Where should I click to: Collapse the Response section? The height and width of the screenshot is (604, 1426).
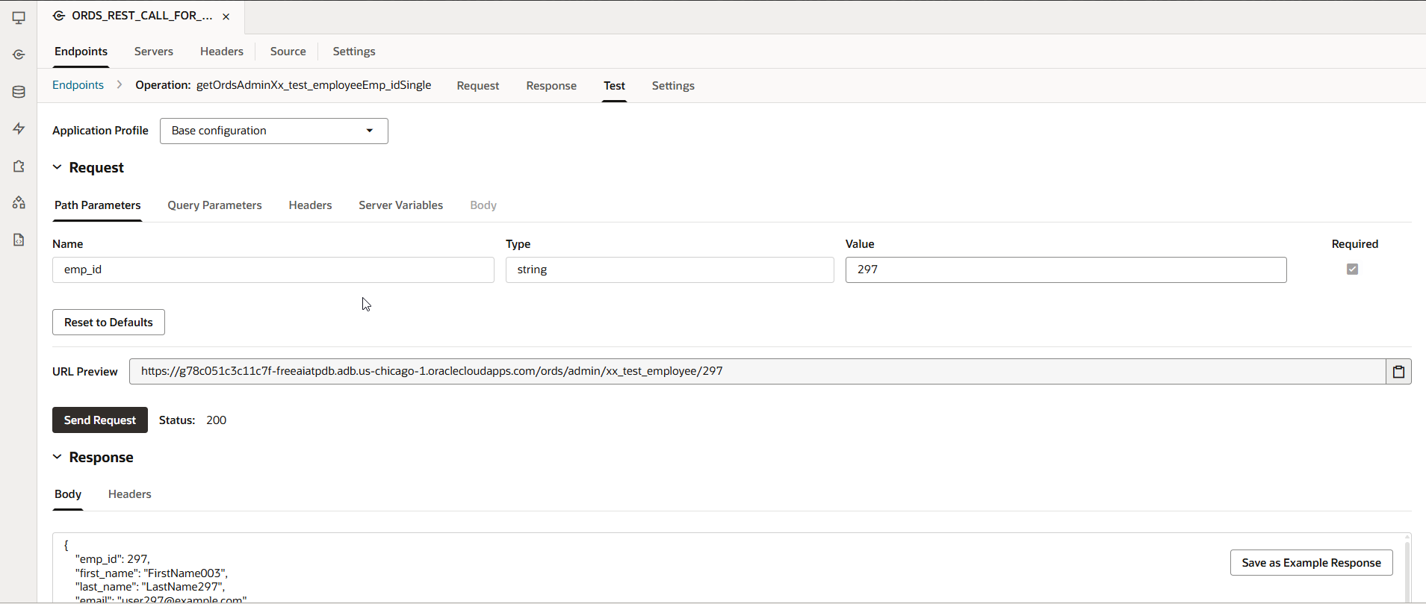coord(58,457)
